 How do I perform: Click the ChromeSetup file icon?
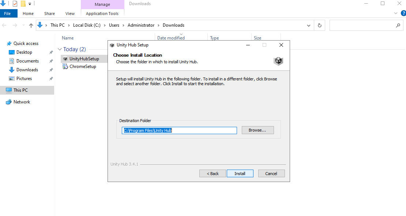65,67
